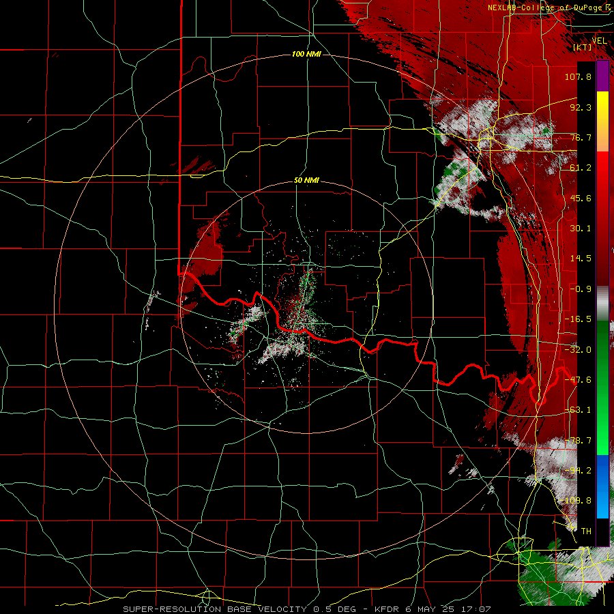614x614 pixels.
Task: Click the 14.5 velocity scale value
Action: coord(581,259)
